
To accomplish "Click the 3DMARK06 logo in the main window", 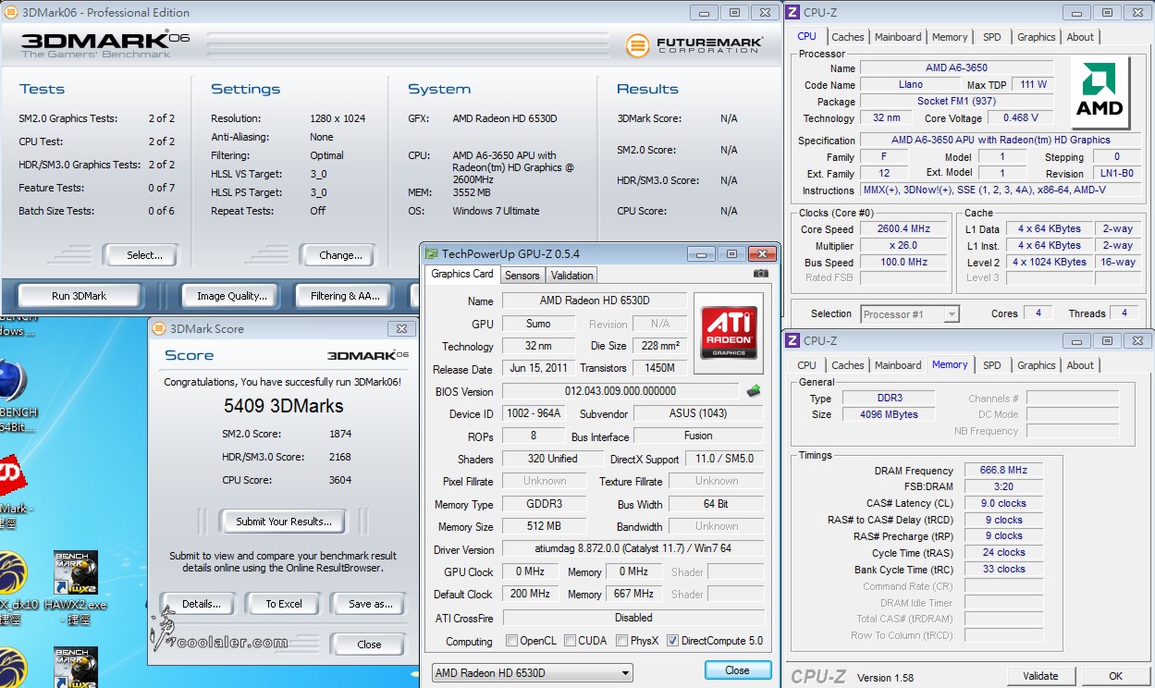I will [x=104, y=43].
